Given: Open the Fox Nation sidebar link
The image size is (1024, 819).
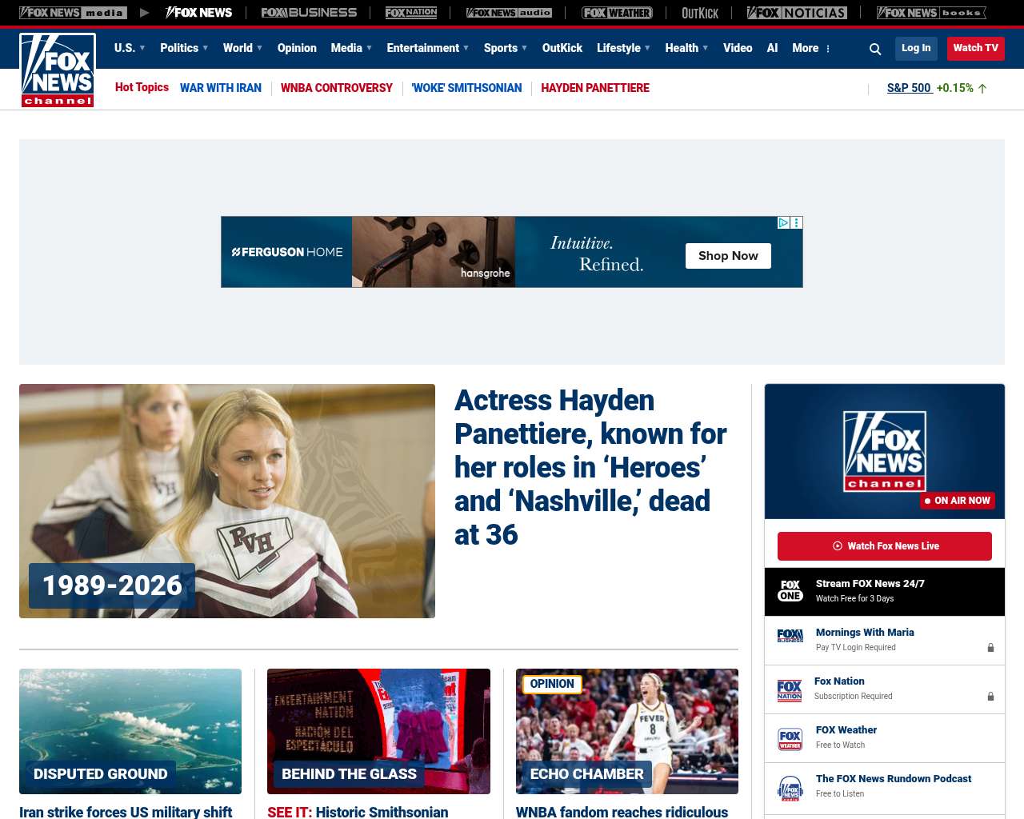Looking at the screenshot, I should point(839,681).
